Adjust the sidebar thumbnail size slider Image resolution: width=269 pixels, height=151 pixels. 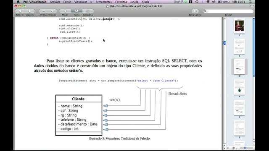245,148
